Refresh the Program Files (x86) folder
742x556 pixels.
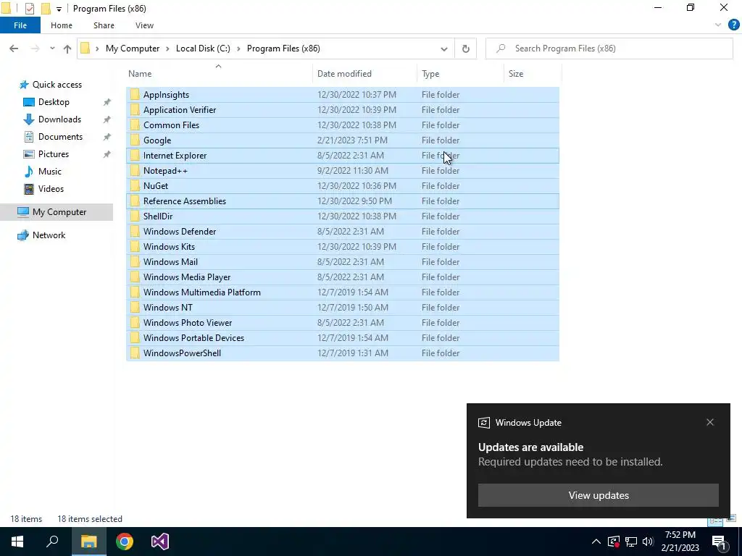coord(466,49)
